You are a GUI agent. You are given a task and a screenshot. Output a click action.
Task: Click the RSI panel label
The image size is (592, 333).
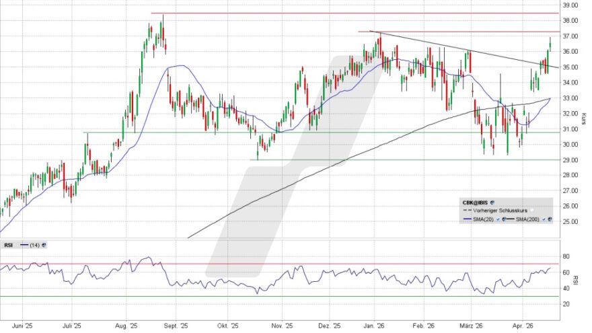[9, 246]
